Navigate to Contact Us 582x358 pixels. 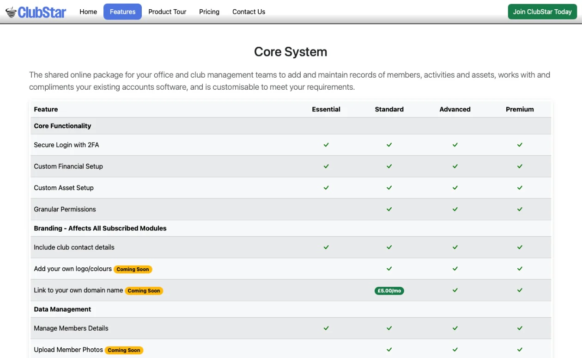coord(249,12)
